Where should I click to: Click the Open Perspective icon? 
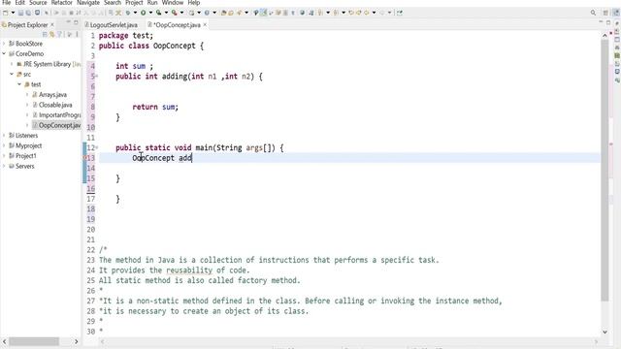click(x=605, y=13)
